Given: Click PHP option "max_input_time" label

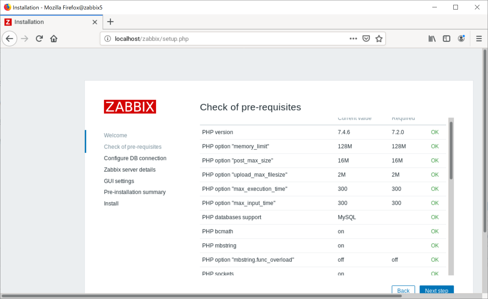Looking at the screenshot, I should [x=239, y=203].
